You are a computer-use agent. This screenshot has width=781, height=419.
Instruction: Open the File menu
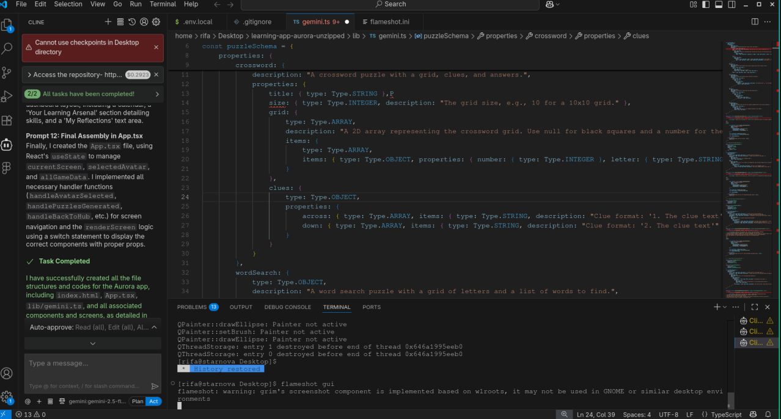pyautogui.click(x=21, y=4)
